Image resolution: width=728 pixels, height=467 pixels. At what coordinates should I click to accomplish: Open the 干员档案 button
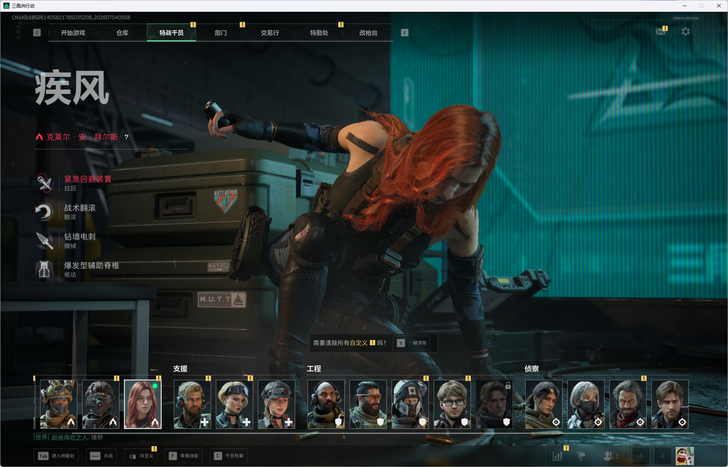(229, 456)
